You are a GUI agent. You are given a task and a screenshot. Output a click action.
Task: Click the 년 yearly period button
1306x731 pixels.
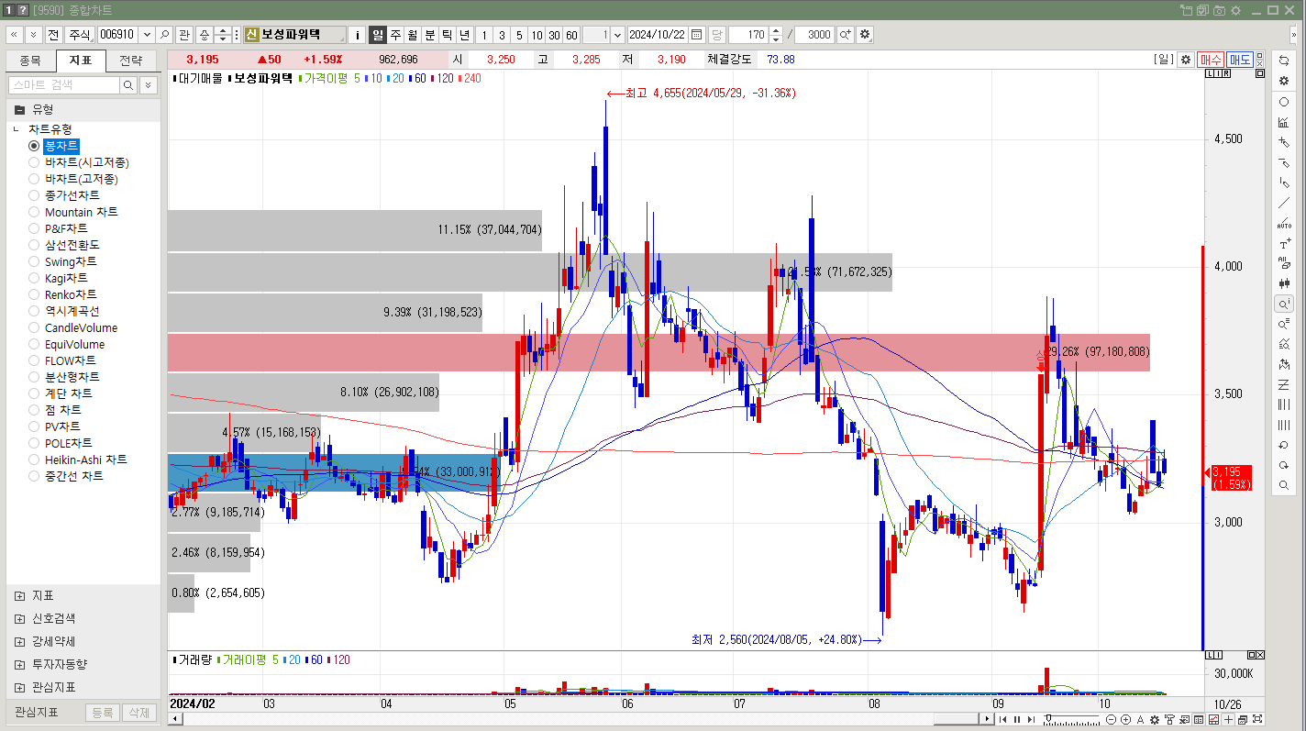(465, 35)
